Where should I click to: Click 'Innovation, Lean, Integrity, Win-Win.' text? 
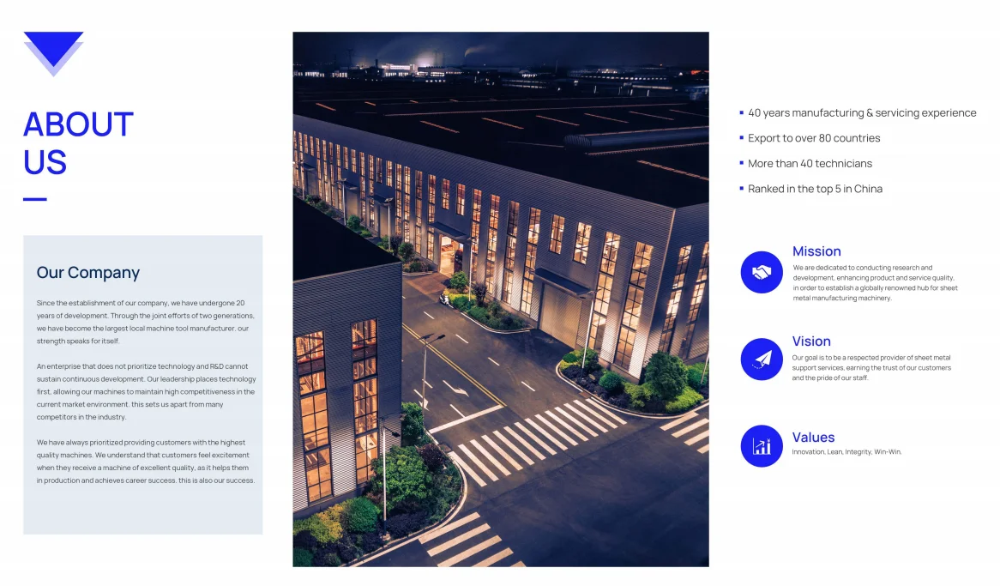pyautogui.click(x=847, y=452)
